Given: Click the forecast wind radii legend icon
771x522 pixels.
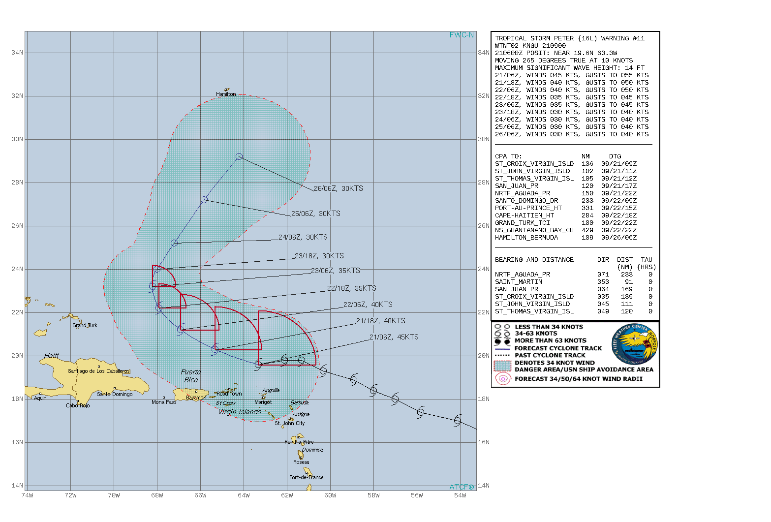Looking at the screenshot, I should click(x=502, y=379).
